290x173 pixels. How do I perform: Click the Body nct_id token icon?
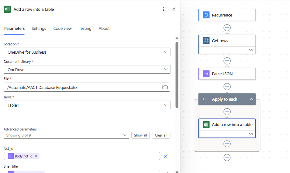[11, 156]
